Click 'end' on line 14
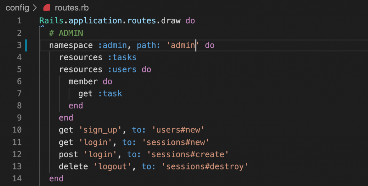The width and height of the screenshot is (368, 186). [56, 178]
